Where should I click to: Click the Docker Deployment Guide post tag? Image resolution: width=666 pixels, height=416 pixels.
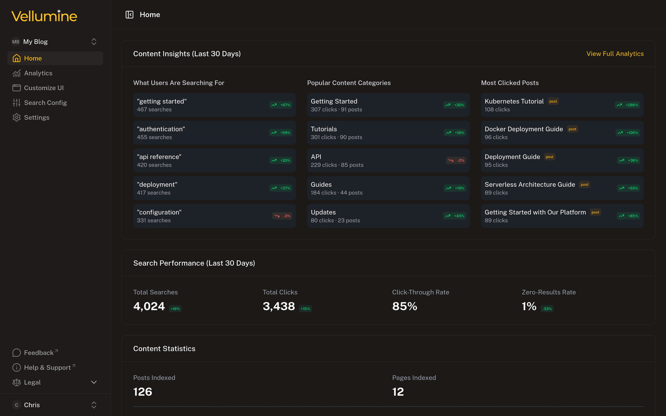pos(572,129)
